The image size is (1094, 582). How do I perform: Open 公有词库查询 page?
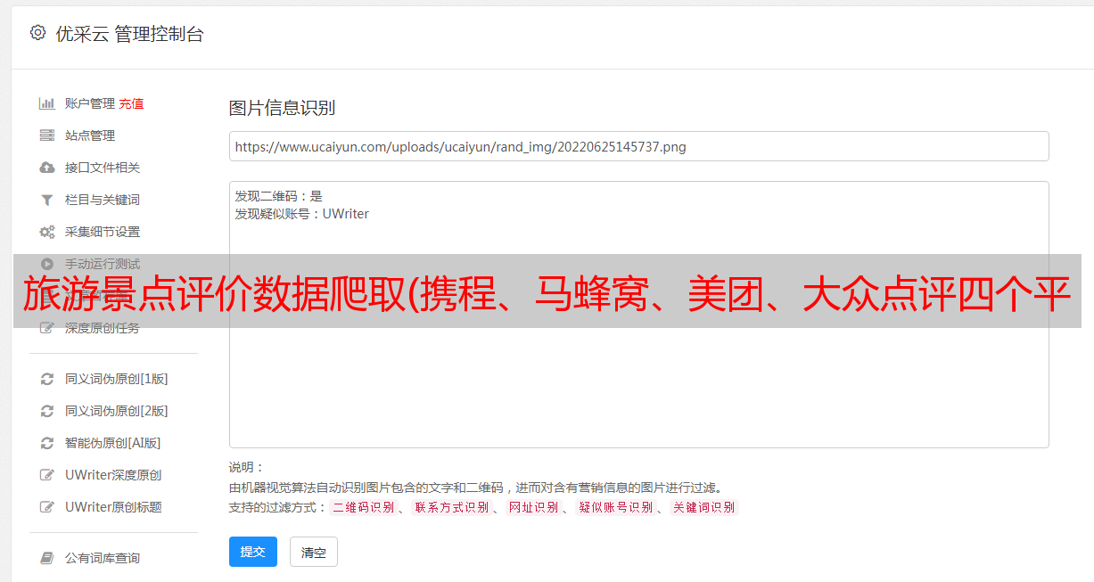click(x=103, y=558)
